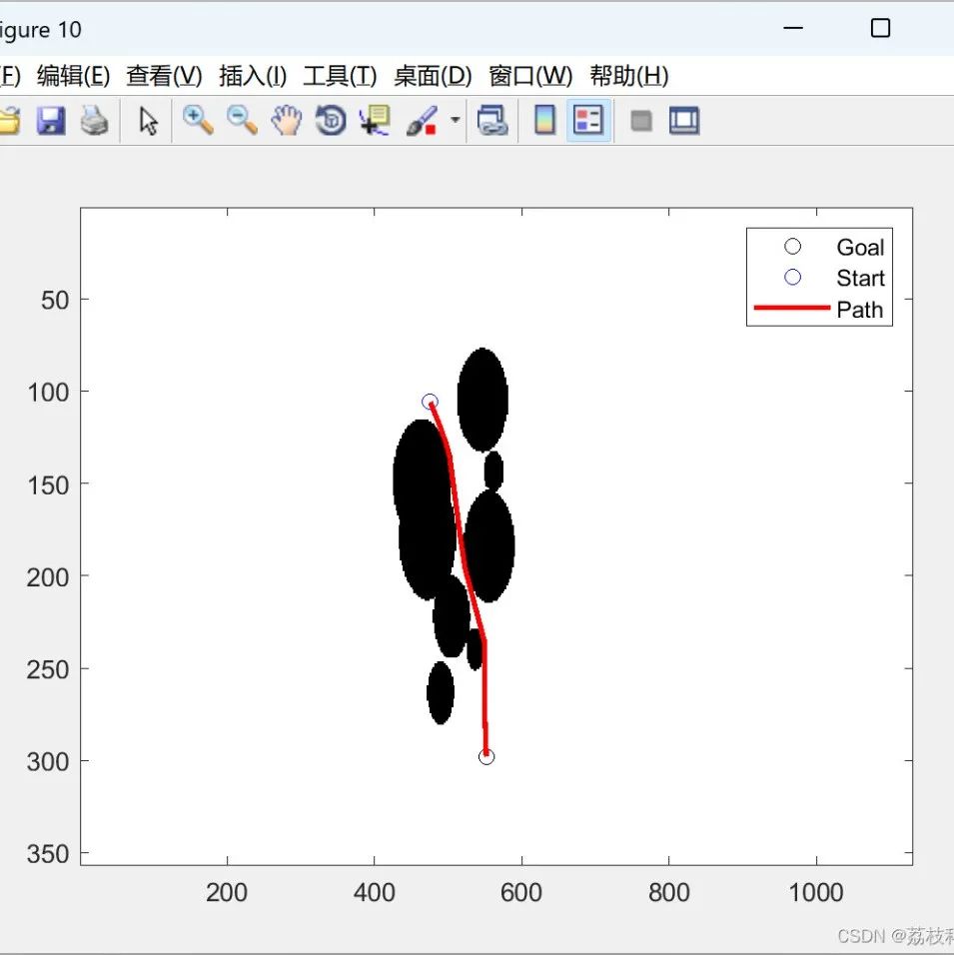Click the Path legend entry

(819, 309)
